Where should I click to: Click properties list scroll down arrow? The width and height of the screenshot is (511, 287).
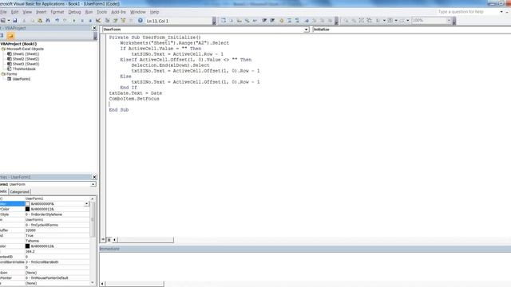pos(93,282)
